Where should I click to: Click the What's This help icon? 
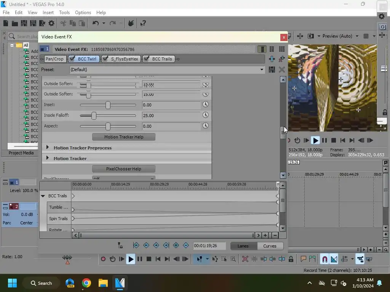point(143,23)
